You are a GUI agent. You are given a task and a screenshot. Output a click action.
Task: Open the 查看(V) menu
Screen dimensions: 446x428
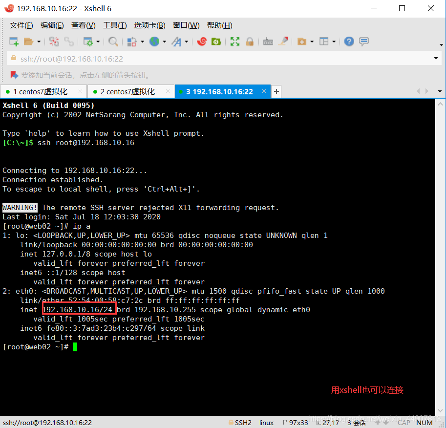(84, 25)
